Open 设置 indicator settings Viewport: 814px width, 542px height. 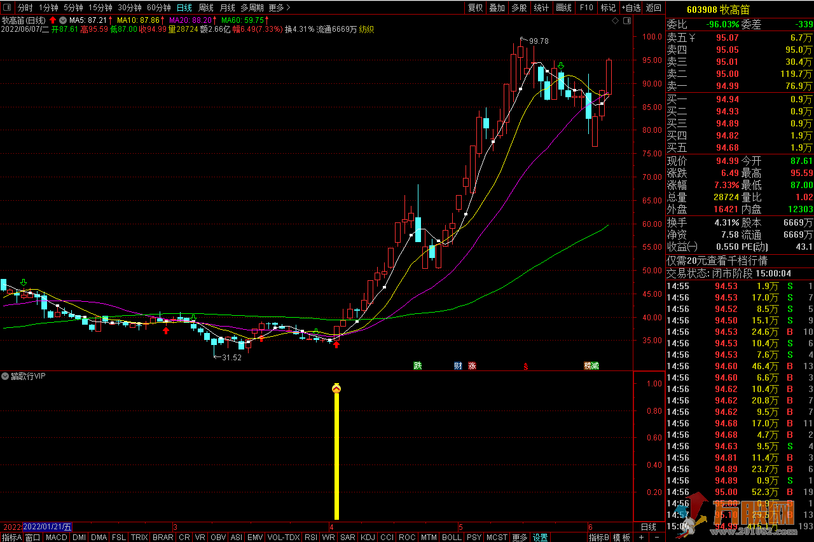click(540, 537)
